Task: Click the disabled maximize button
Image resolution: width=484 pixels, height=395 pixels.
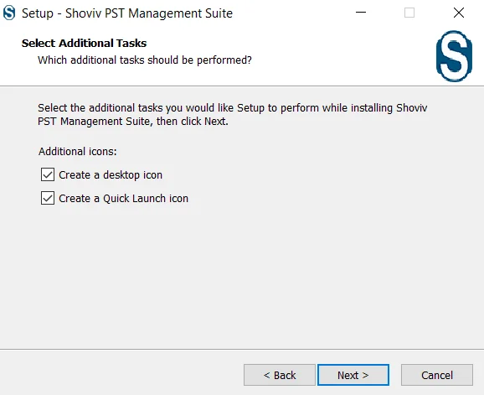Action: click(409, 13)
